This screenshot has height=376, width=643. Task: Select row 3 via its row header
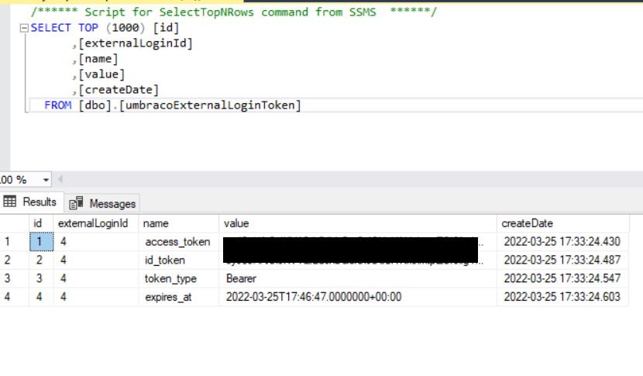pos(8,278)
